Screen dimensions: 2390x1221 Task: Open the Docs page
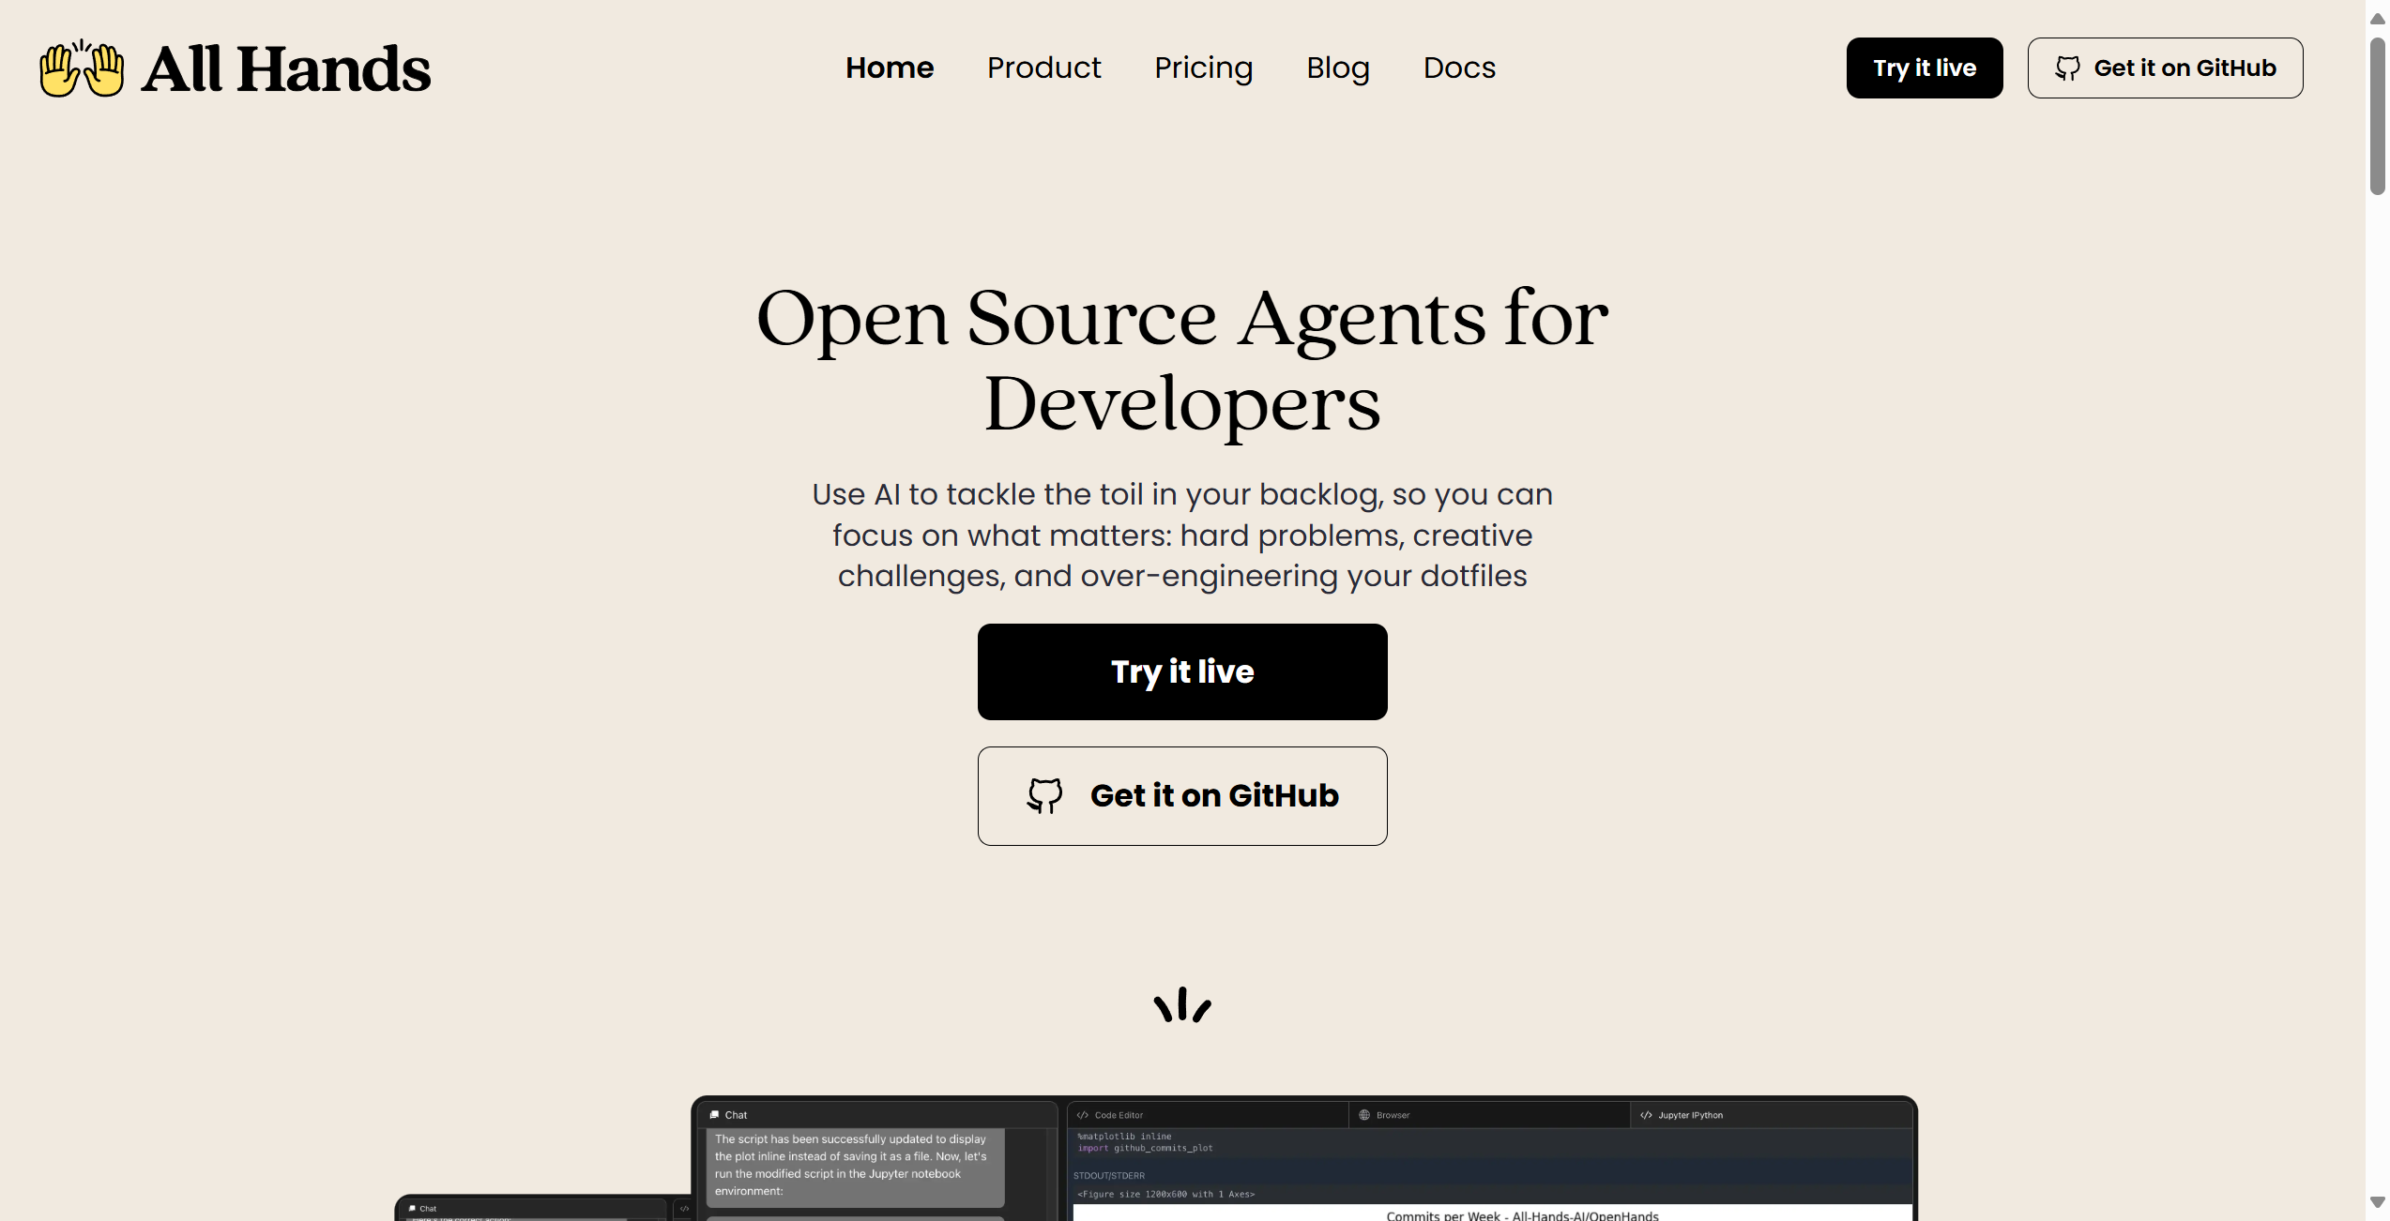(x=1458, y=68)
